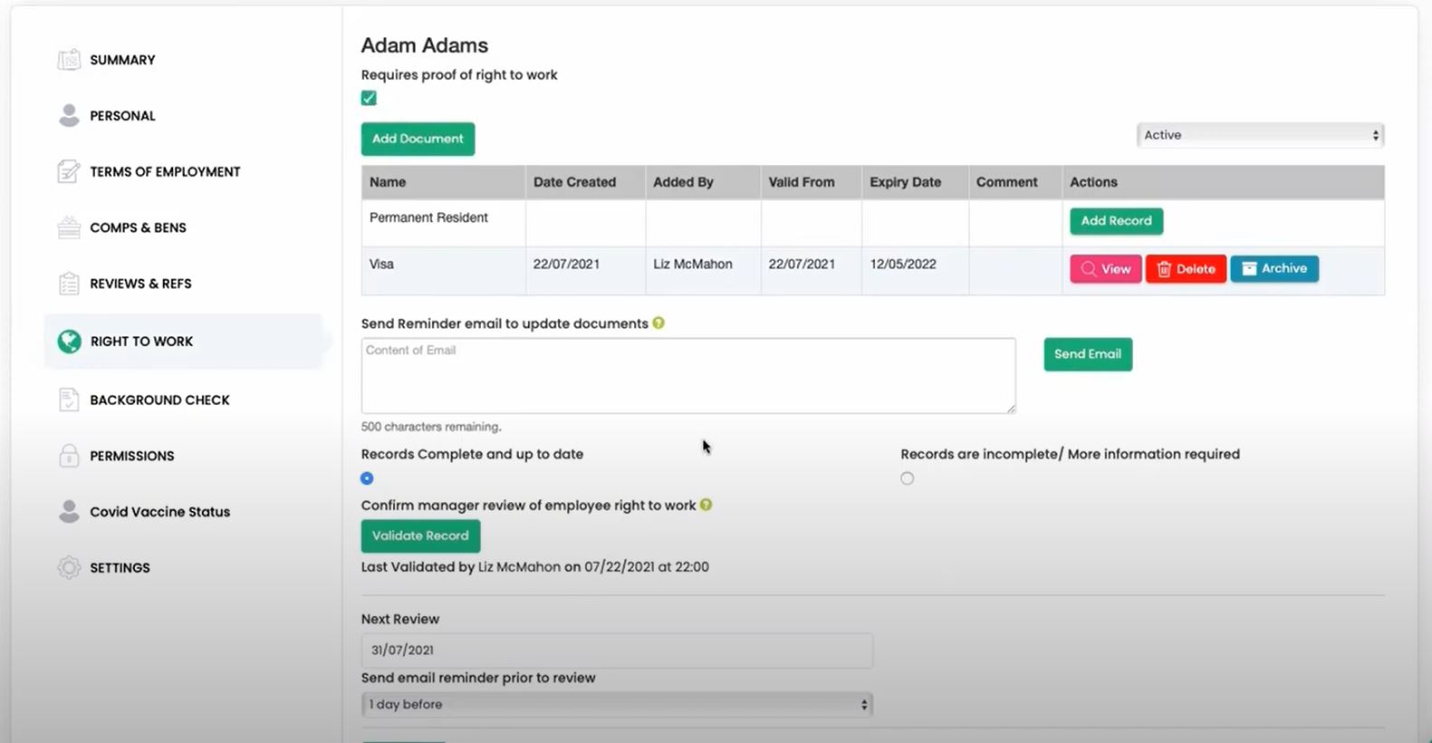The image size is (1432, 743).
Task: Open the Settings section
Action: click(120, 568)
